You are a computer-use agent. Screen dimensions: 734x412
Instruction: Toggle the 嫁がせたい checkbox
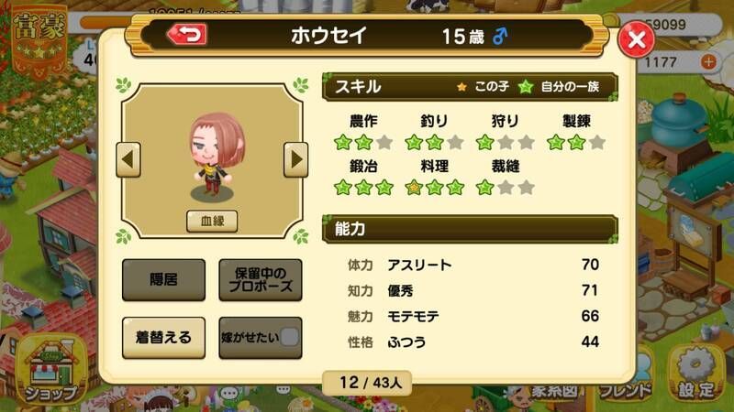coord(290,337)
